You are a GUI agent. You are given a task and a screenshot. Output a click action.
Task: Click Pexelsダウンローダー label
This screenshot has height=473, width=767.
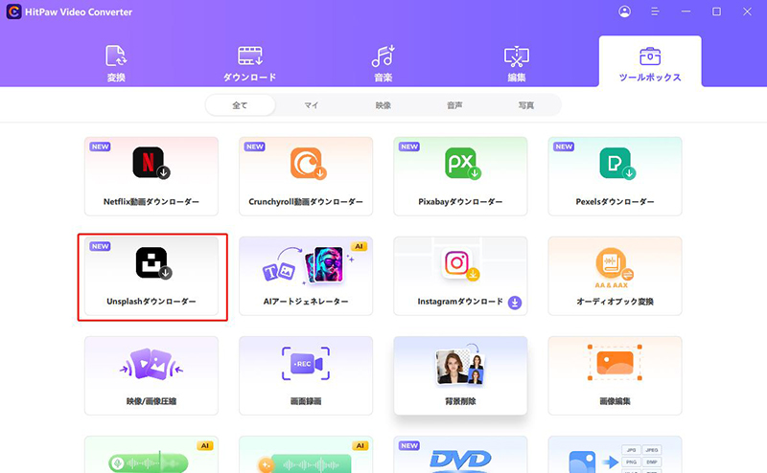click(x=615, y=202)
